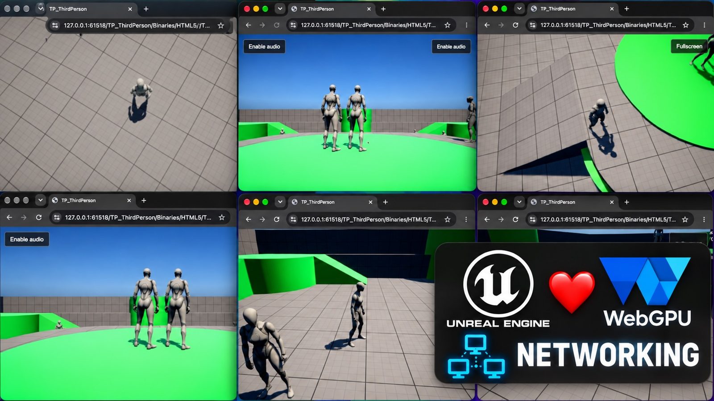Viewport: 714px width, 401px height.
Task: Click the address bar URL in top-middle window
Action: [368, 25]
